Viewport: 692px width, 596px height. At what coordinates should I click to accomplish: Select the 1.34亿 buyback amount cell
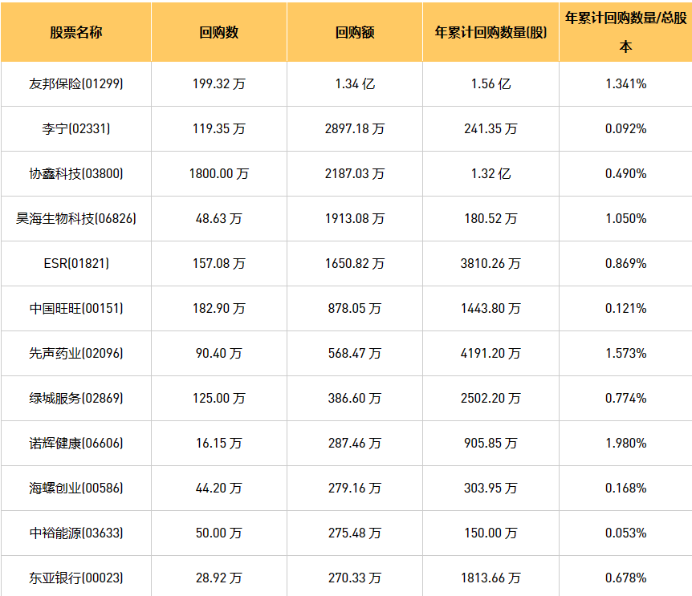coord(355,83)
